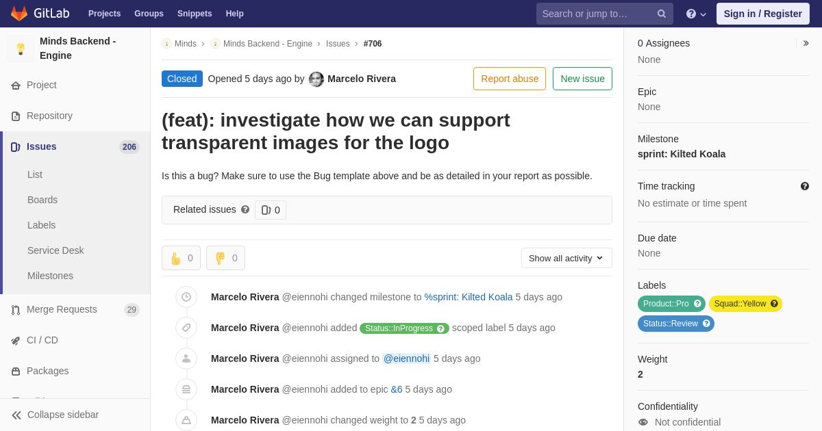The width and height of the screenshot is (822, 431).
Task: Click Squad::Yellow label help icon
Action: (774, 304)
